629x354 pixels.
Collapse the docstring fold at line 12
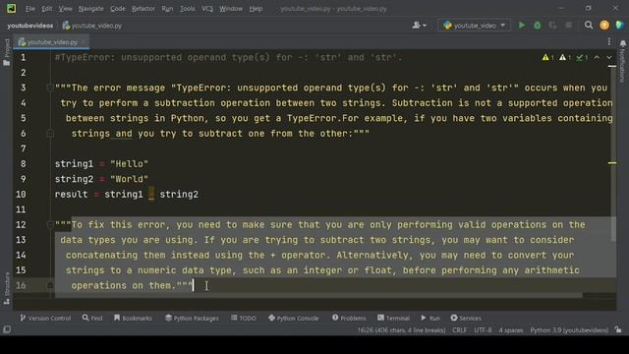pyautogui.click(x=50, y=224)
